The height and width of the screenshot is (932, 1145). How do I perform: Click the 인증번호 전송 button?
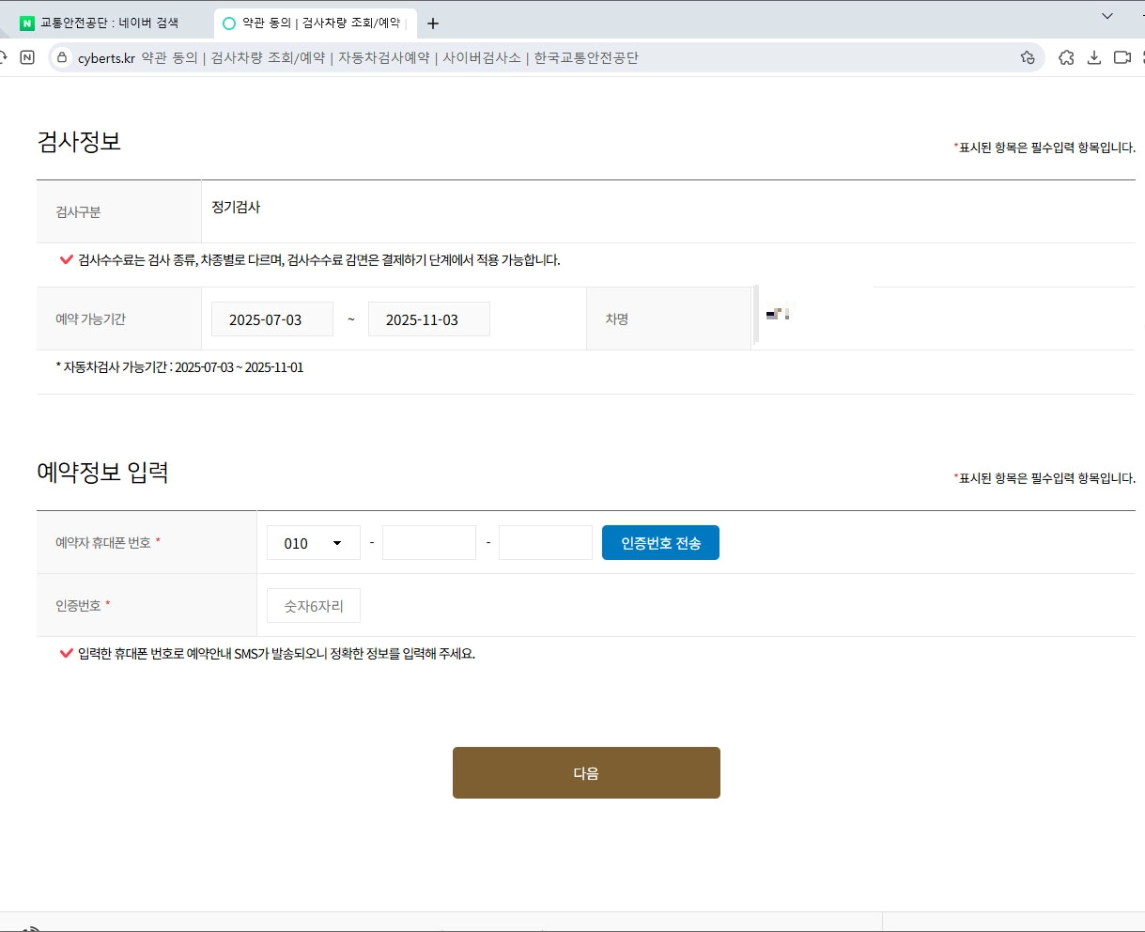(660, 542)
